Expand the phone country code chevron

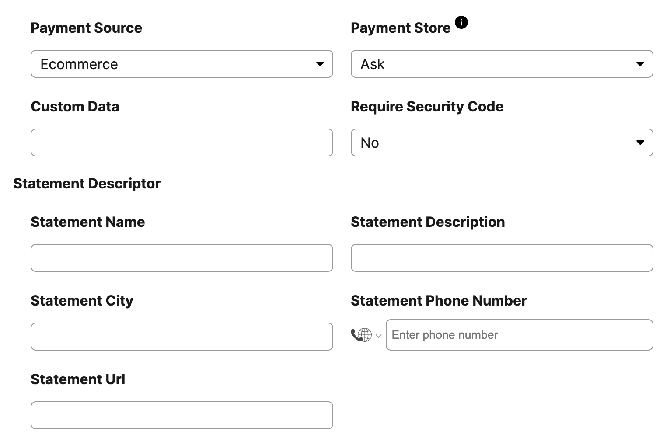click(379, 336)
